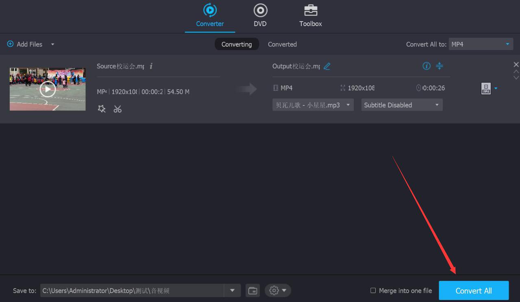Image resolution: width=520 pixels, height=302 pixels.
Task: Select the output filename text Output校运会
Action: 296,66
